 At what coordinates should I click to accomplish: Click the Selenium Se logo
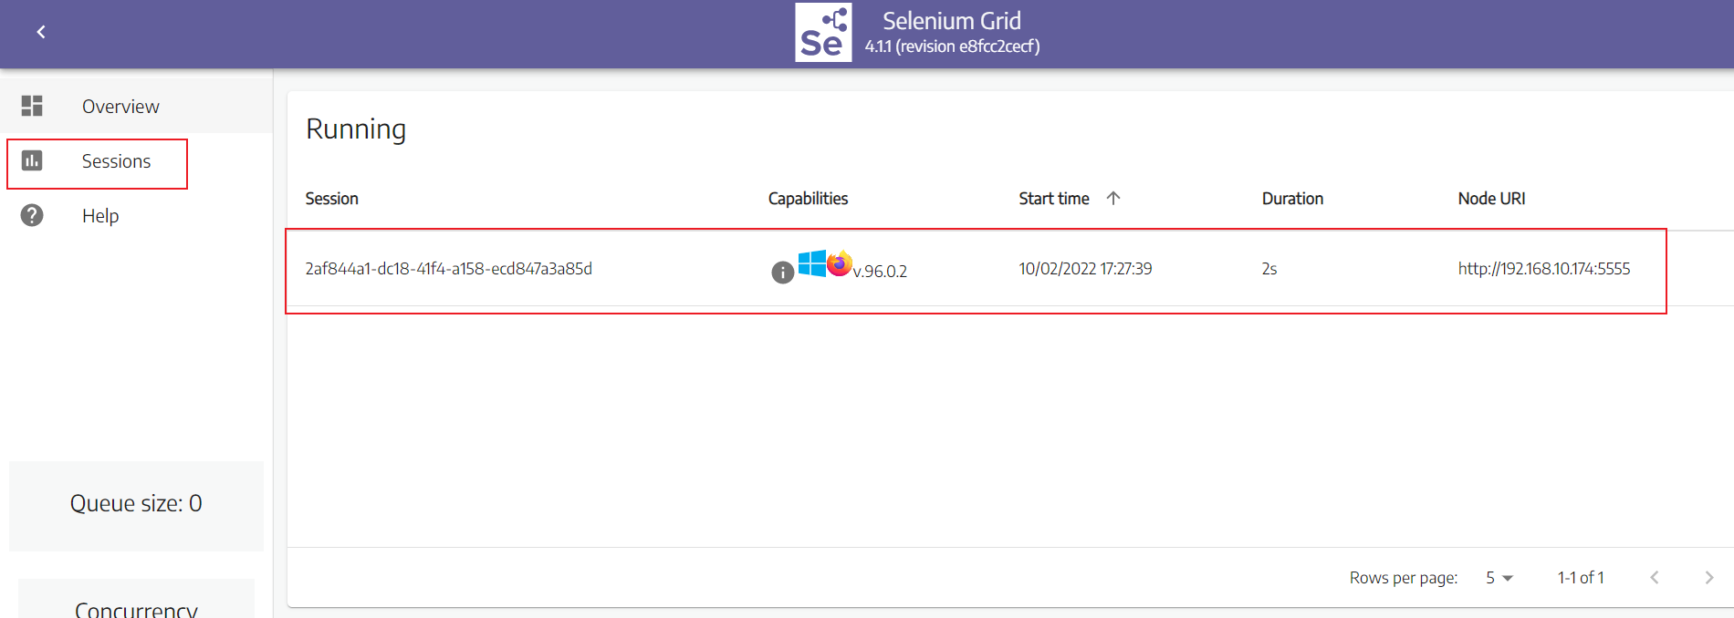tap(823, 32)
